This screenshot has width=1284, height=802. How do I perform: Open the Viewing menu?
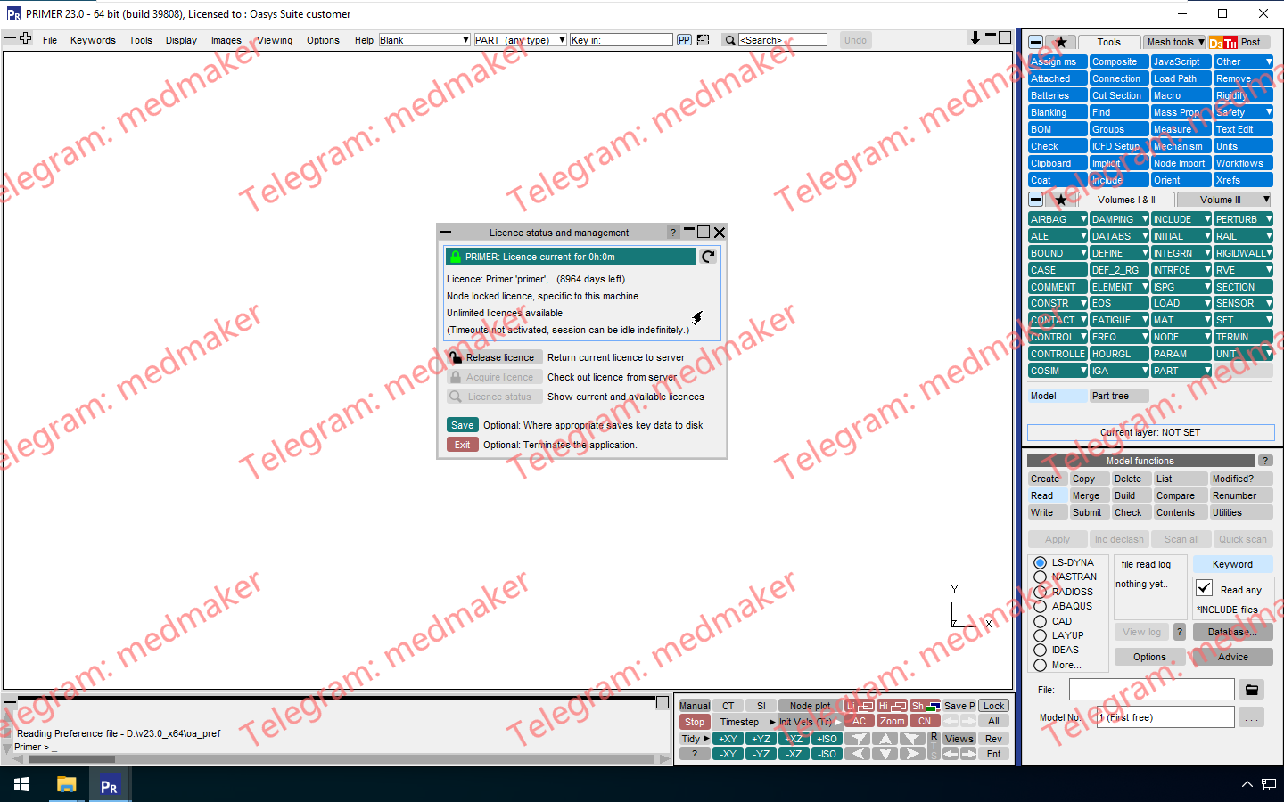[275, 40]
